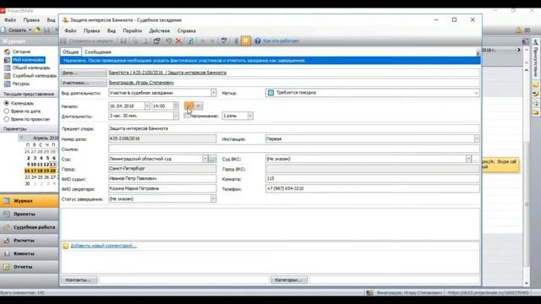Switch to the Общие tab
Image resolution: width=541 pixels, height=304 pixels.
pyautogui.click(x=71, y=52)
